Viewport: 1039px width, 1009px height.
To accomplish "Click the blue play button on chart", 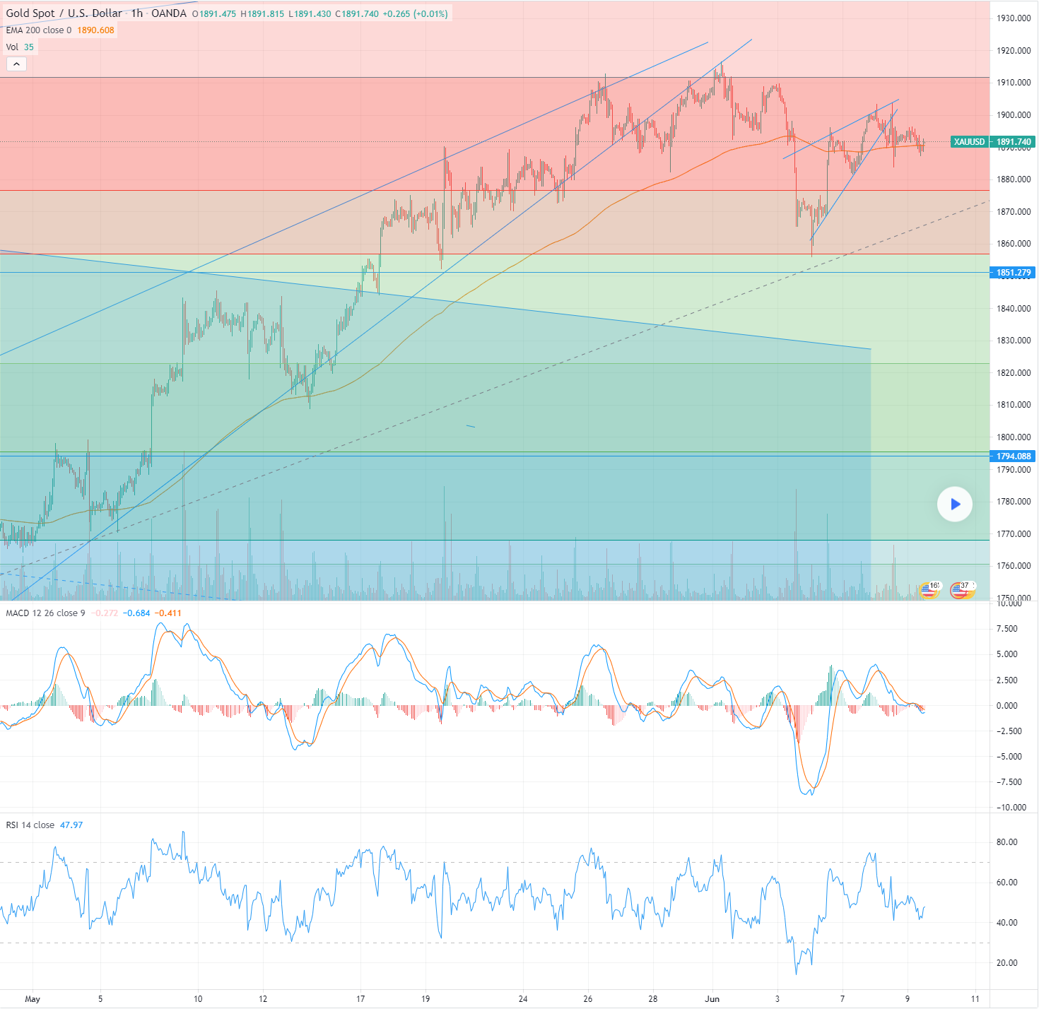I will 955,505.
